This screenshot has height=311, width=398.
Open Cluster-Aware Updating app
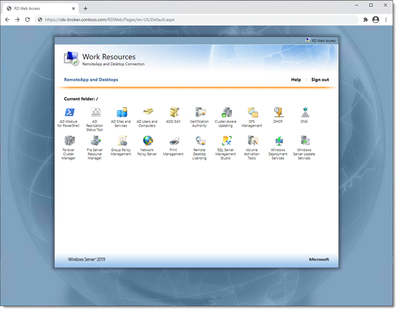click(x=226, y=117)
